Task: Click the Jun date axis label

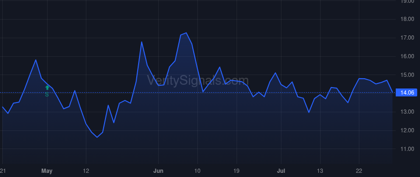Action: [x=159, y=171]
